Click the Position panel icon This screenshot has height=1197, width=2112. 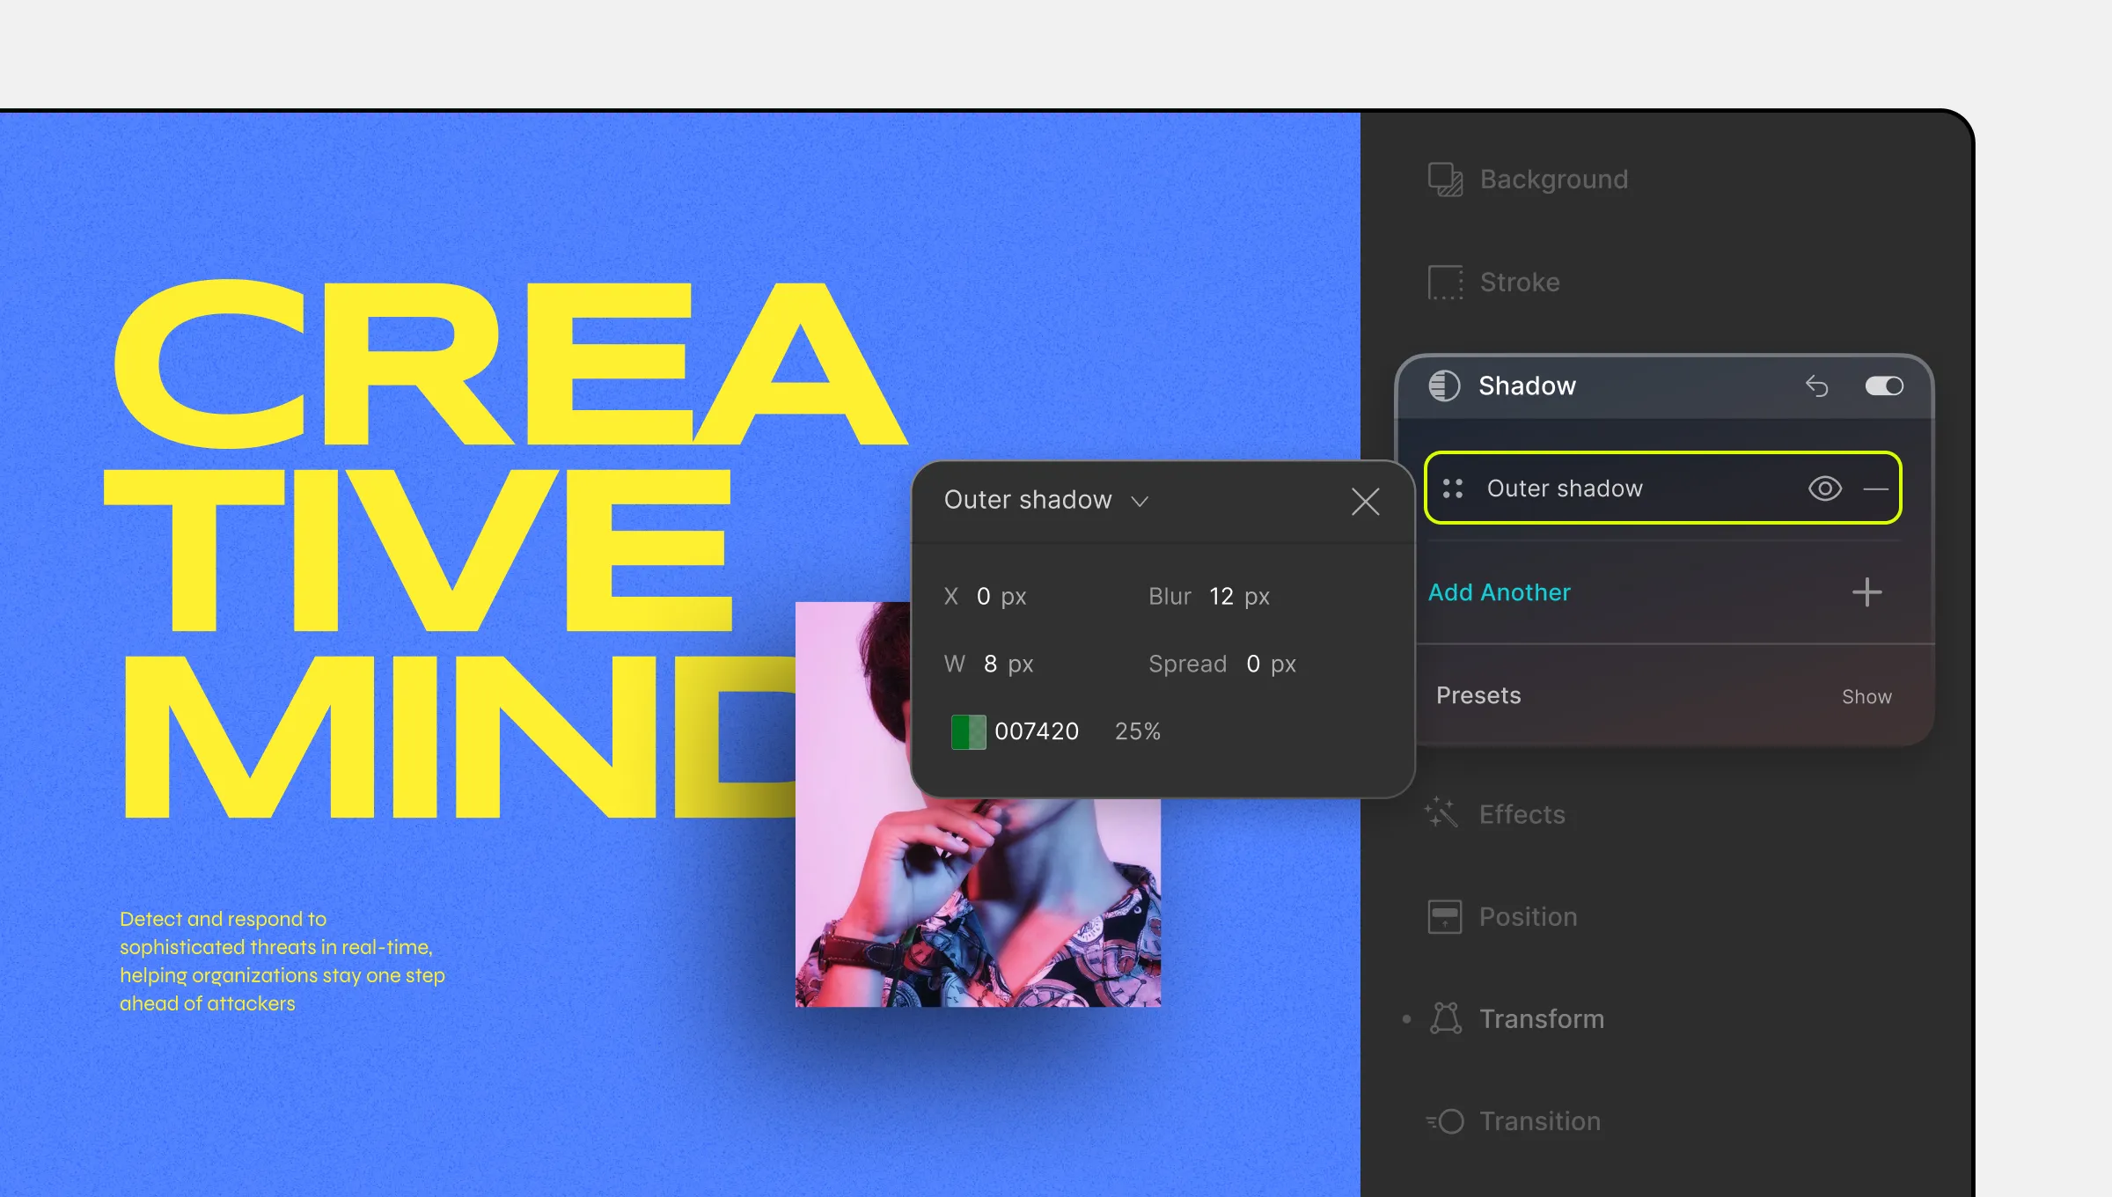(1445, 915)
